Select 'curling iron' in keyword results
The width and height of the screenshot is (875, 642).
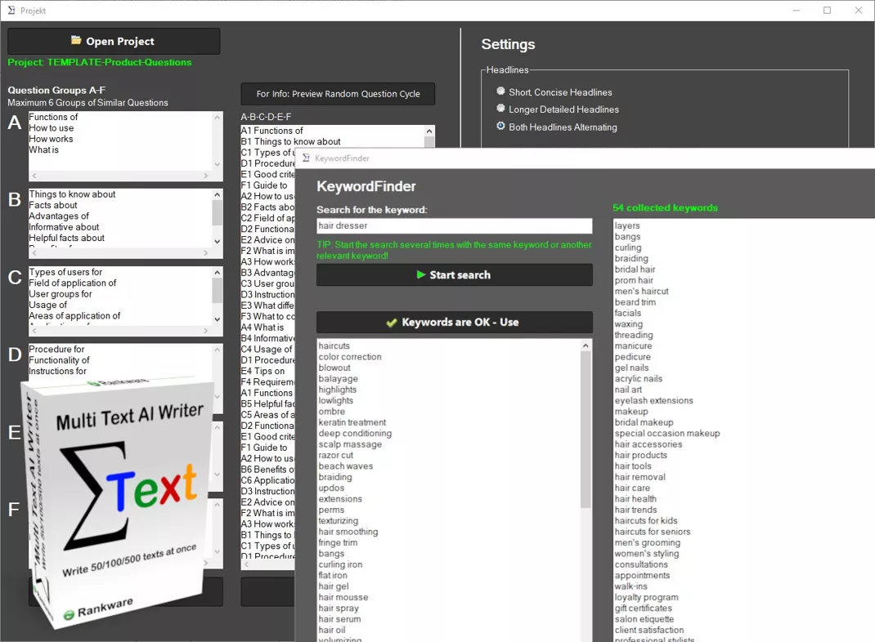click(340, 564)
